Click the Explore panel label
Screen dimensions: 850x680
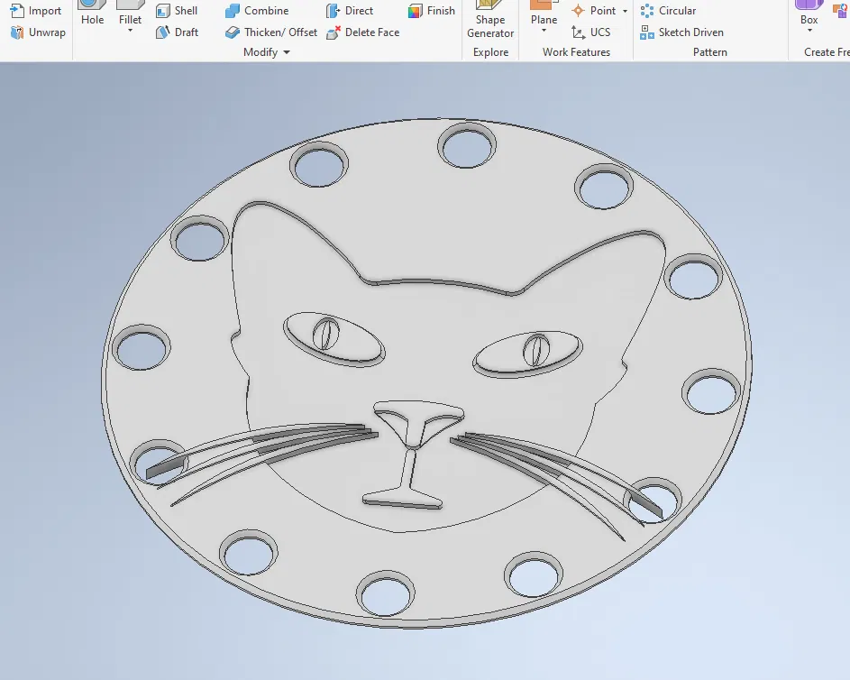click(x=490, y=52)
